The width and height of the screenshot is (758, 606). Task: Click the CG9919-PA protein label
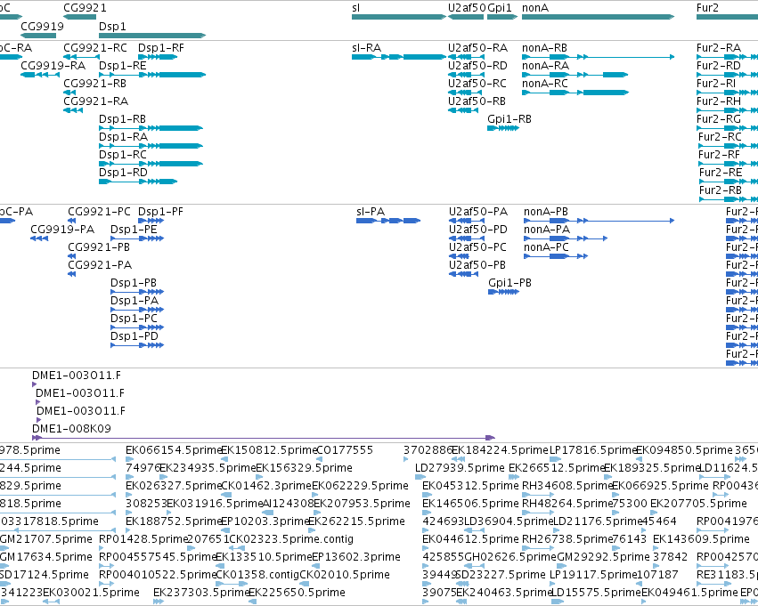coord(62,230)
